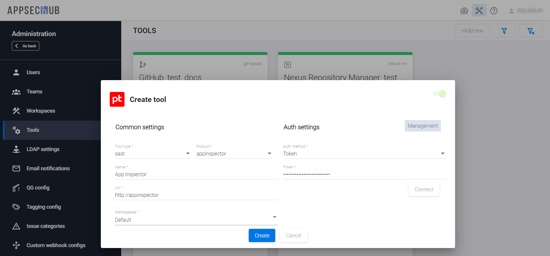
Task: Toggle the tool enabled switch
Action: 440,94
